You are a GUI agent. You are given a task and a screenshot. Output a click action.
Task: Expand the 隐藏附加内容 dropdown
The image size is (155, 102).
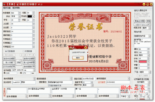[150, 36]
